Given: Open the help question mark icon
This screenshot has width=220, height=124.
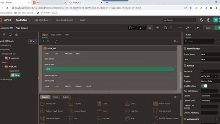Looking at the screenshot, I should (209, 20).
